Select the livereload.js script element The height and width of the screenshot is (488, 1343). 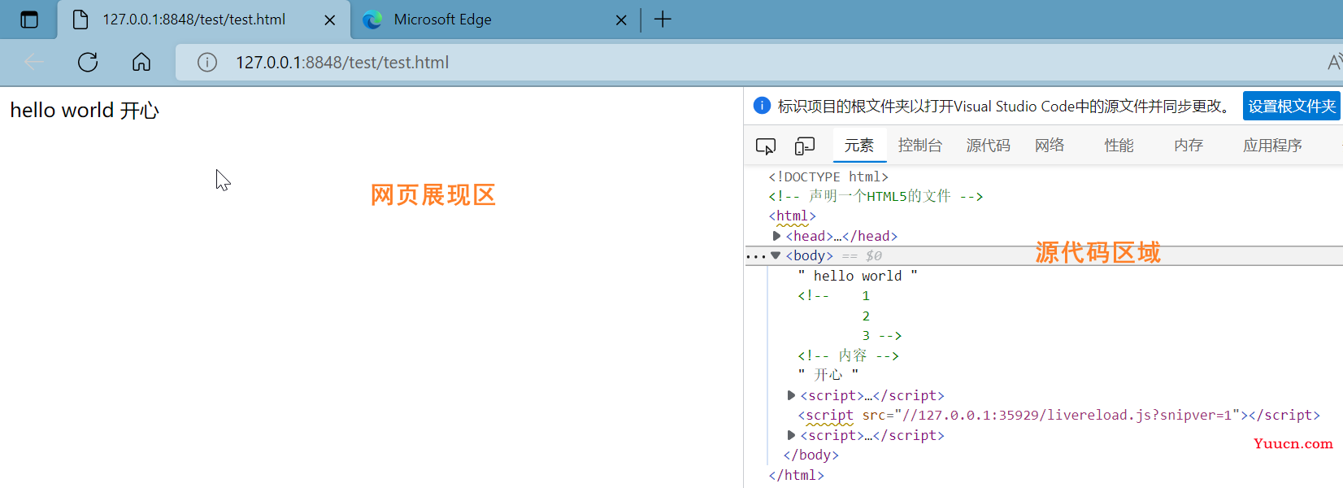point(1058,415)
